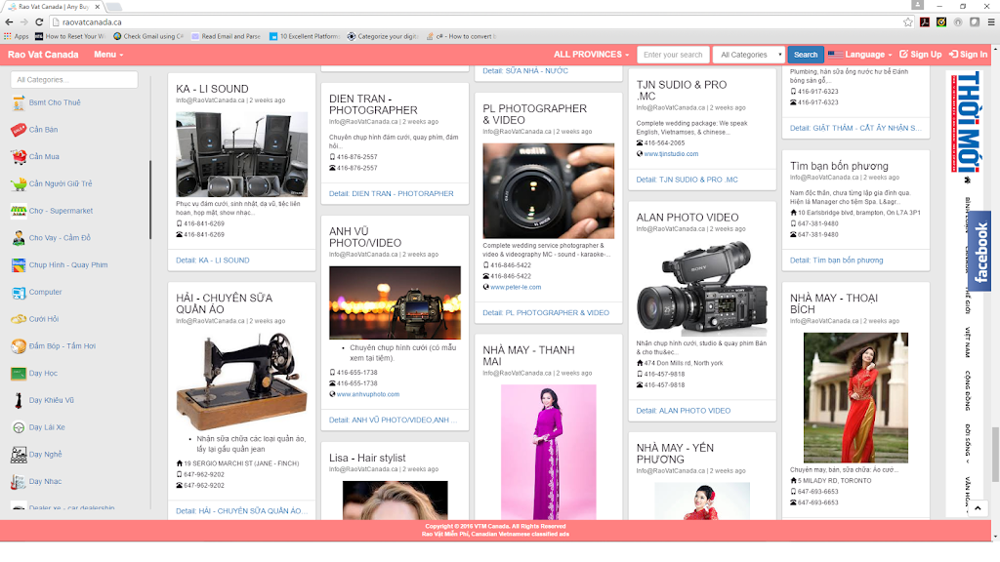Click the ANH VŨ PHOTO/VIDEO camera image

[x=395, y=302]
